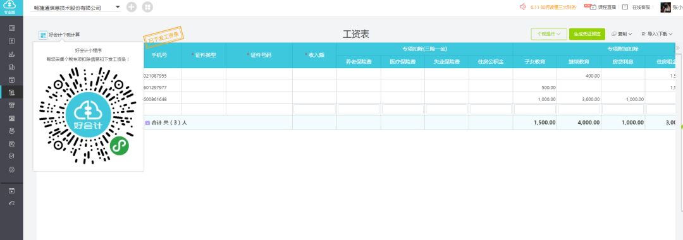Image resolution: width=683 pixels, height=240 pixels.
Task: Select the 400.00 继续教育 cell
Action: [579, 76]
